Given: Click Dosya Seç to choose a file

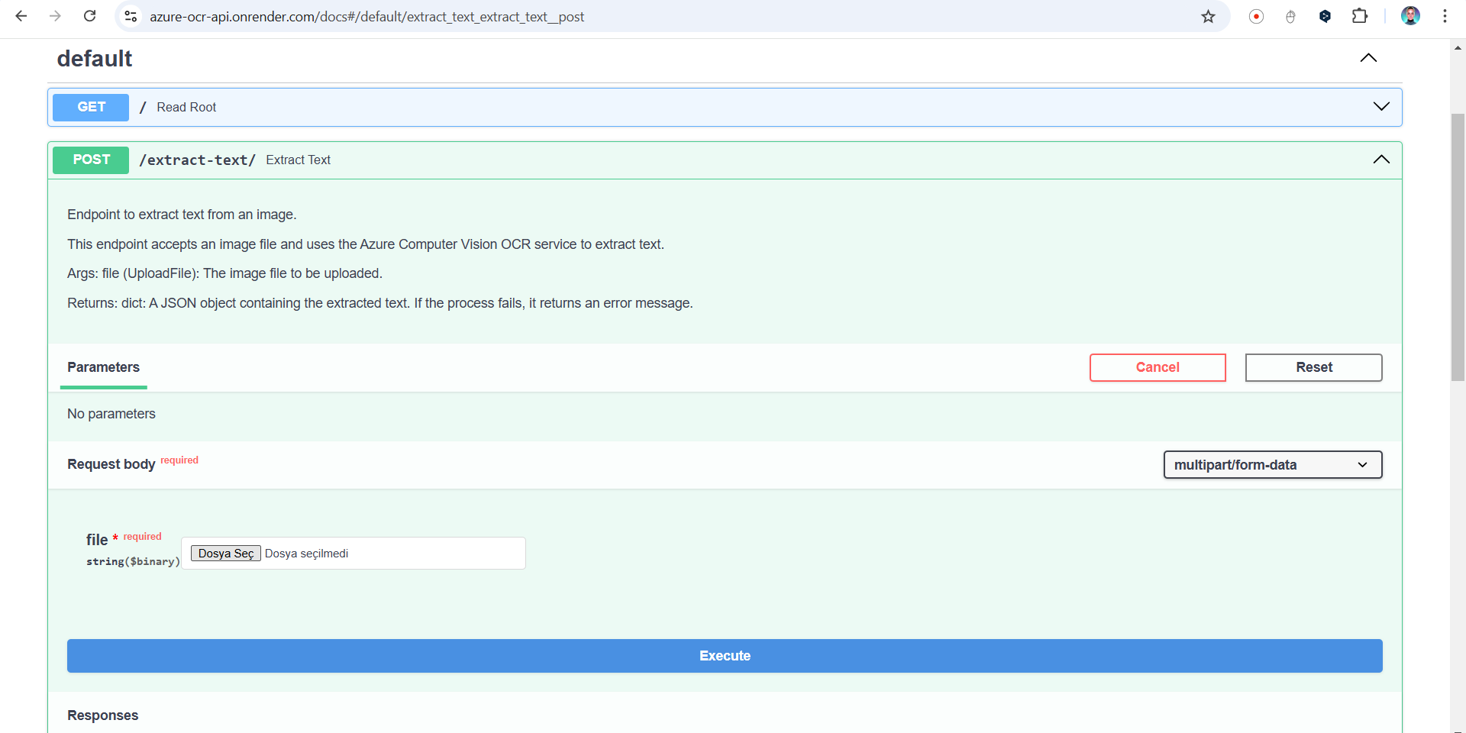Looking at the screenshot, I should [226, 554].
